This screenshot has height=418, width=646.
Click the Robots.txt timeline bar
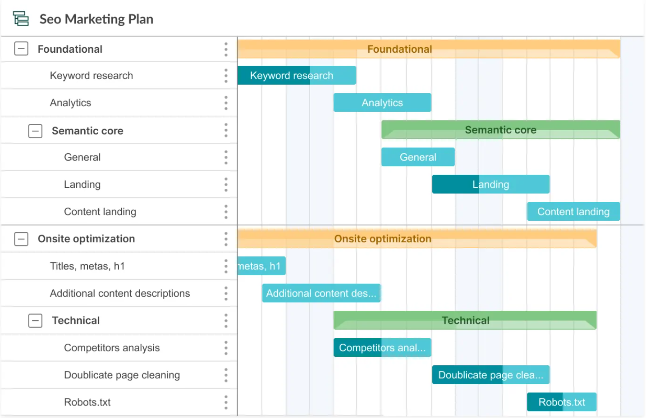[561, 402]
